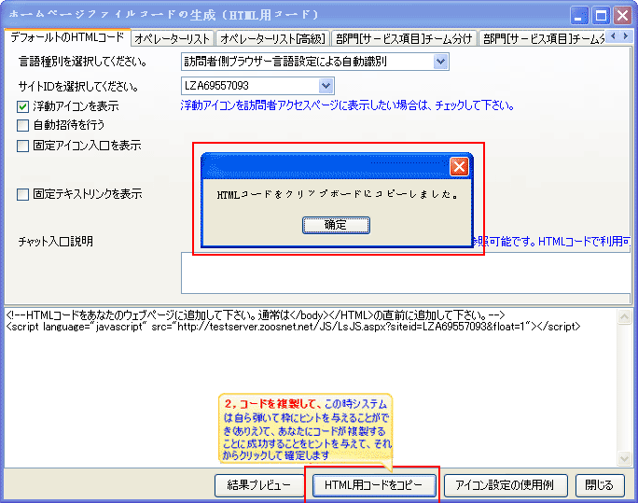Maximize the HTML code generation window
Screen dimensions: 638x503
pyautogui.click(x=602, y=15)
